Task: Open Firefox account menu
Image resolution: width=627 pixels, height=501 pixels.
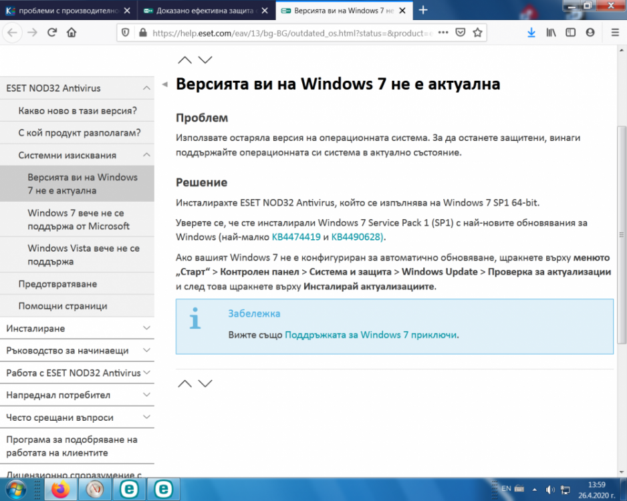Action: click(x=590, y=33)
